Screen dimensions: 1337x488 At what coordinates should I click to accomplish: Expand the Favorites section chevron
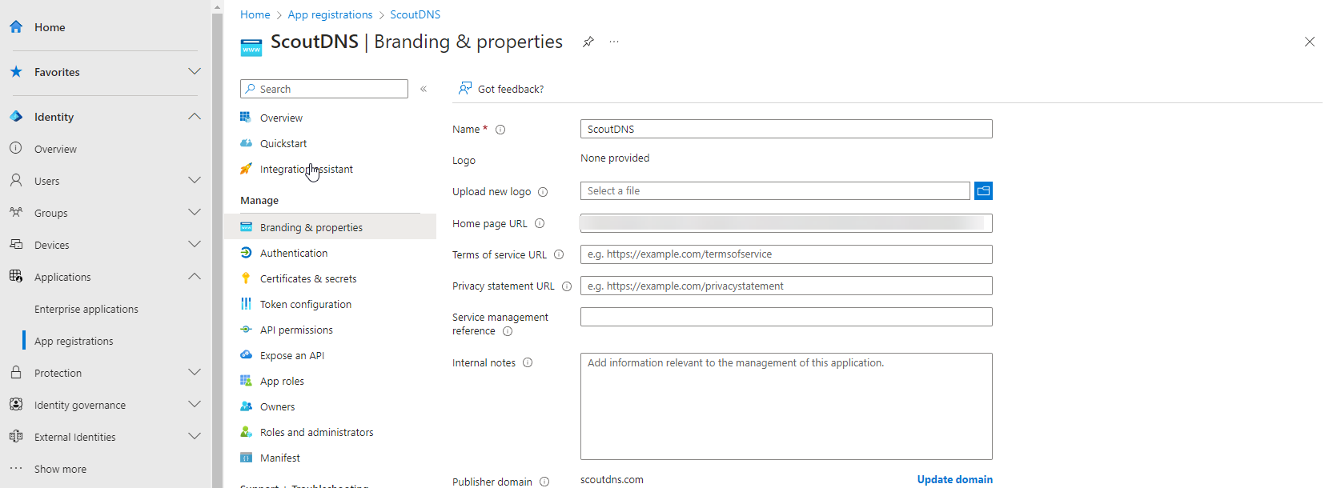click(x=195, y=71)
